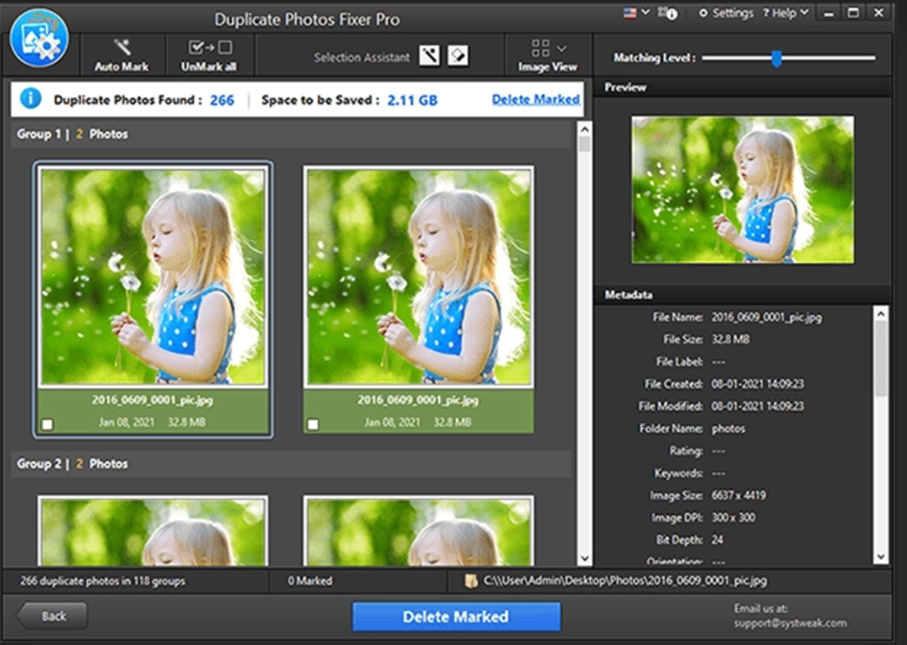Click the Selection Assistant eraser icon
This screenshot has height=645, width=907.
point(458,56)
